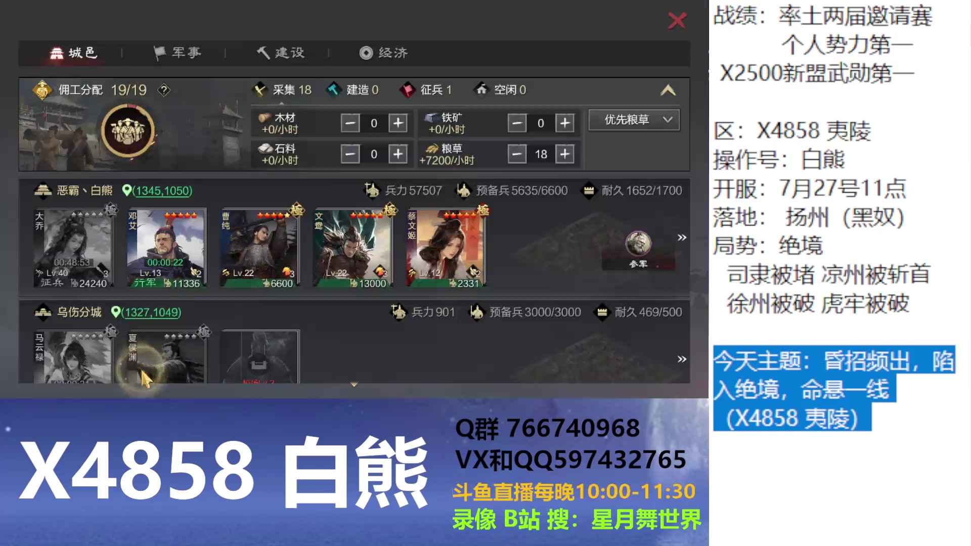
Task: Click the 铁矿 resource icon
Action: click(x=431, y=118)
